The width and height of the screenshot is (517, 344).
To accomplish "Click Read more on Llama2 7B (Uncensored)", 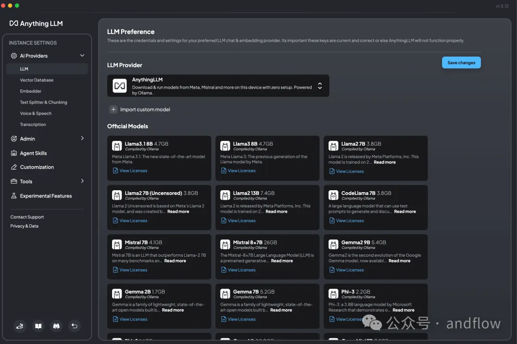I will (x=179, y=212).
